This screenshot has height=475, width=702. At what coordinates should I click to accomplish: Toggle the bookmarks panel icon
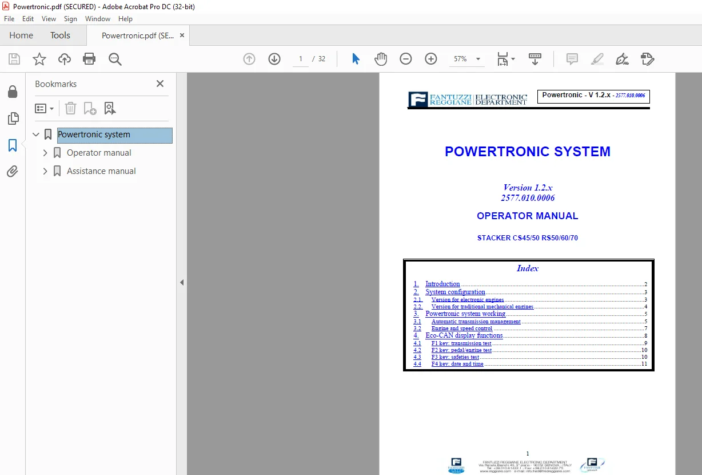click(13, 145)
